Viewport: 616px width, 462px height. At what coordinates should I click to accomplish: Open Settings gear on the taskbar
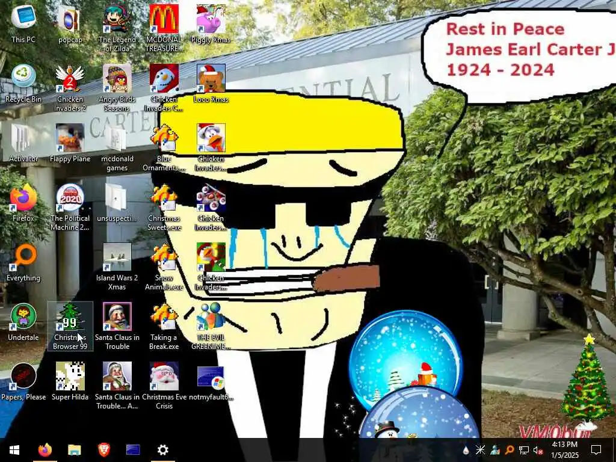[x=162, y=450]
